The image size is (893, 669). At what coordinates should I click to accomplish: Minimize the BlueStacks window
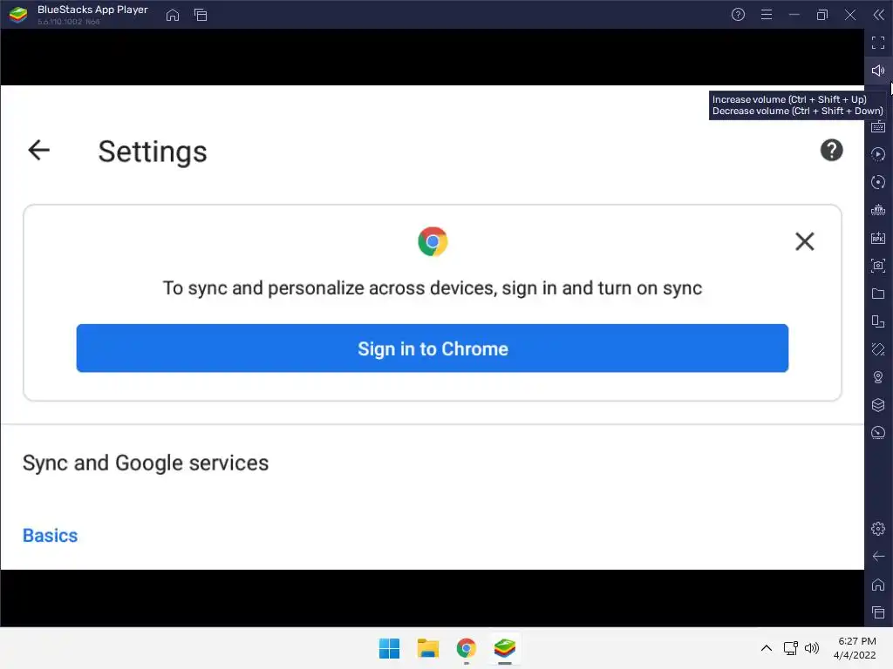[794, 15]
